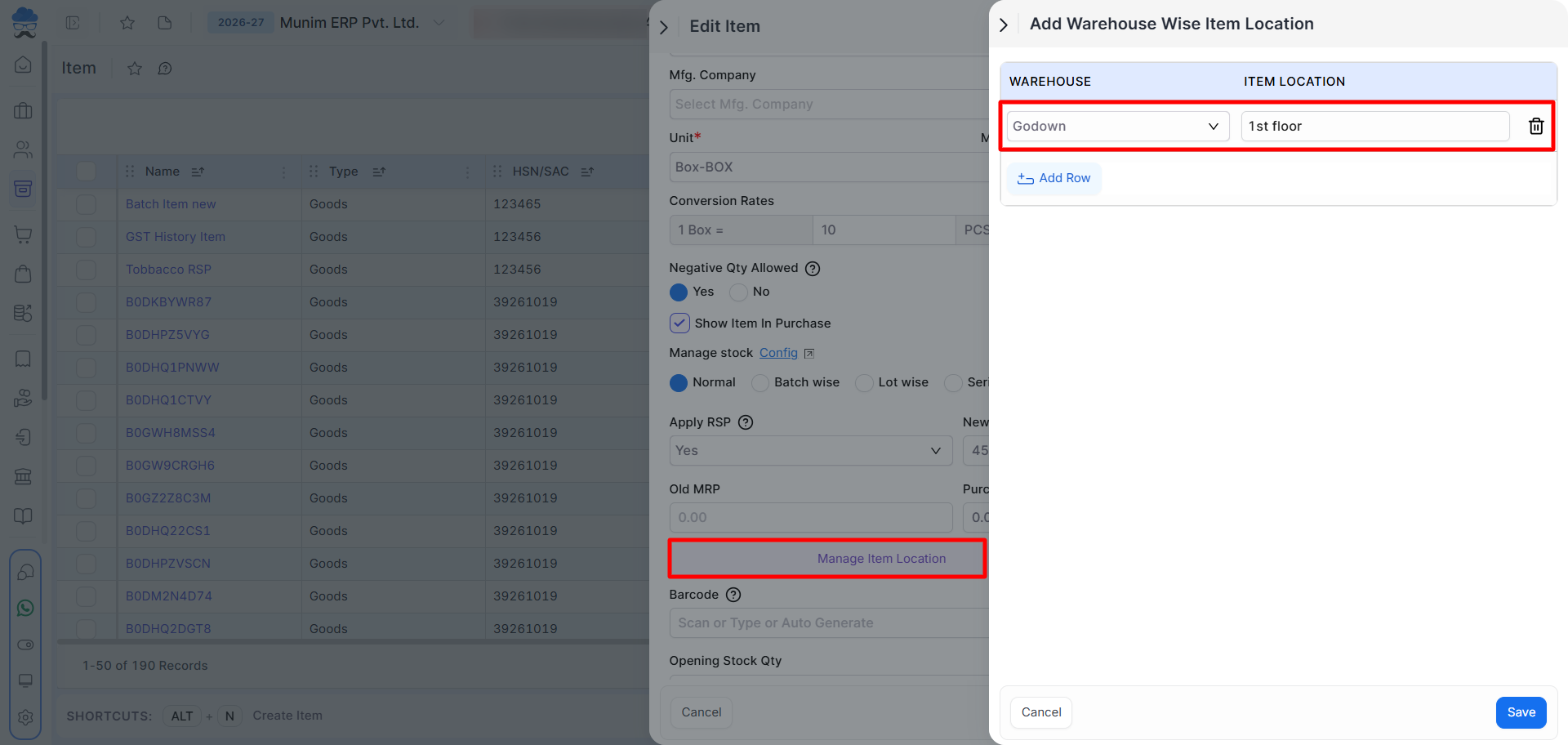Open item B0GWH8MSS4 link
Viewport: 1568px width, 745px height.
pos(171,433)
